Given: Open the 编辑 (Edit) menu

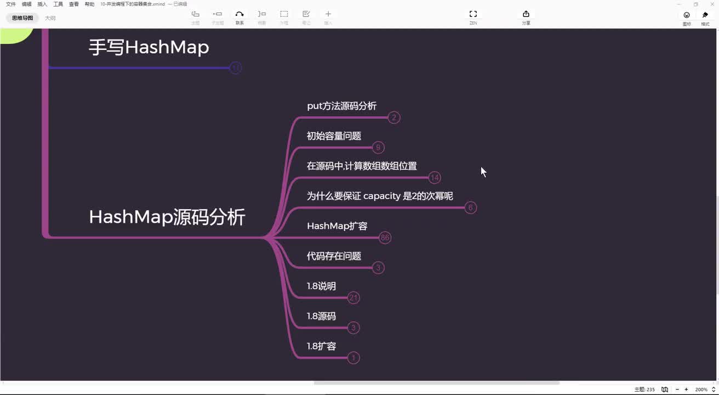Looking at the screenshot, I should click(26, 4).
